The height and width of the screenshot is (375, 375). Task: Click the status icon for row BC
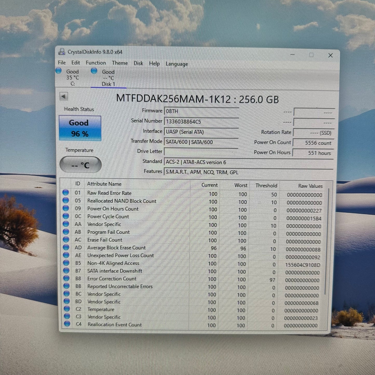click(67, 293)
